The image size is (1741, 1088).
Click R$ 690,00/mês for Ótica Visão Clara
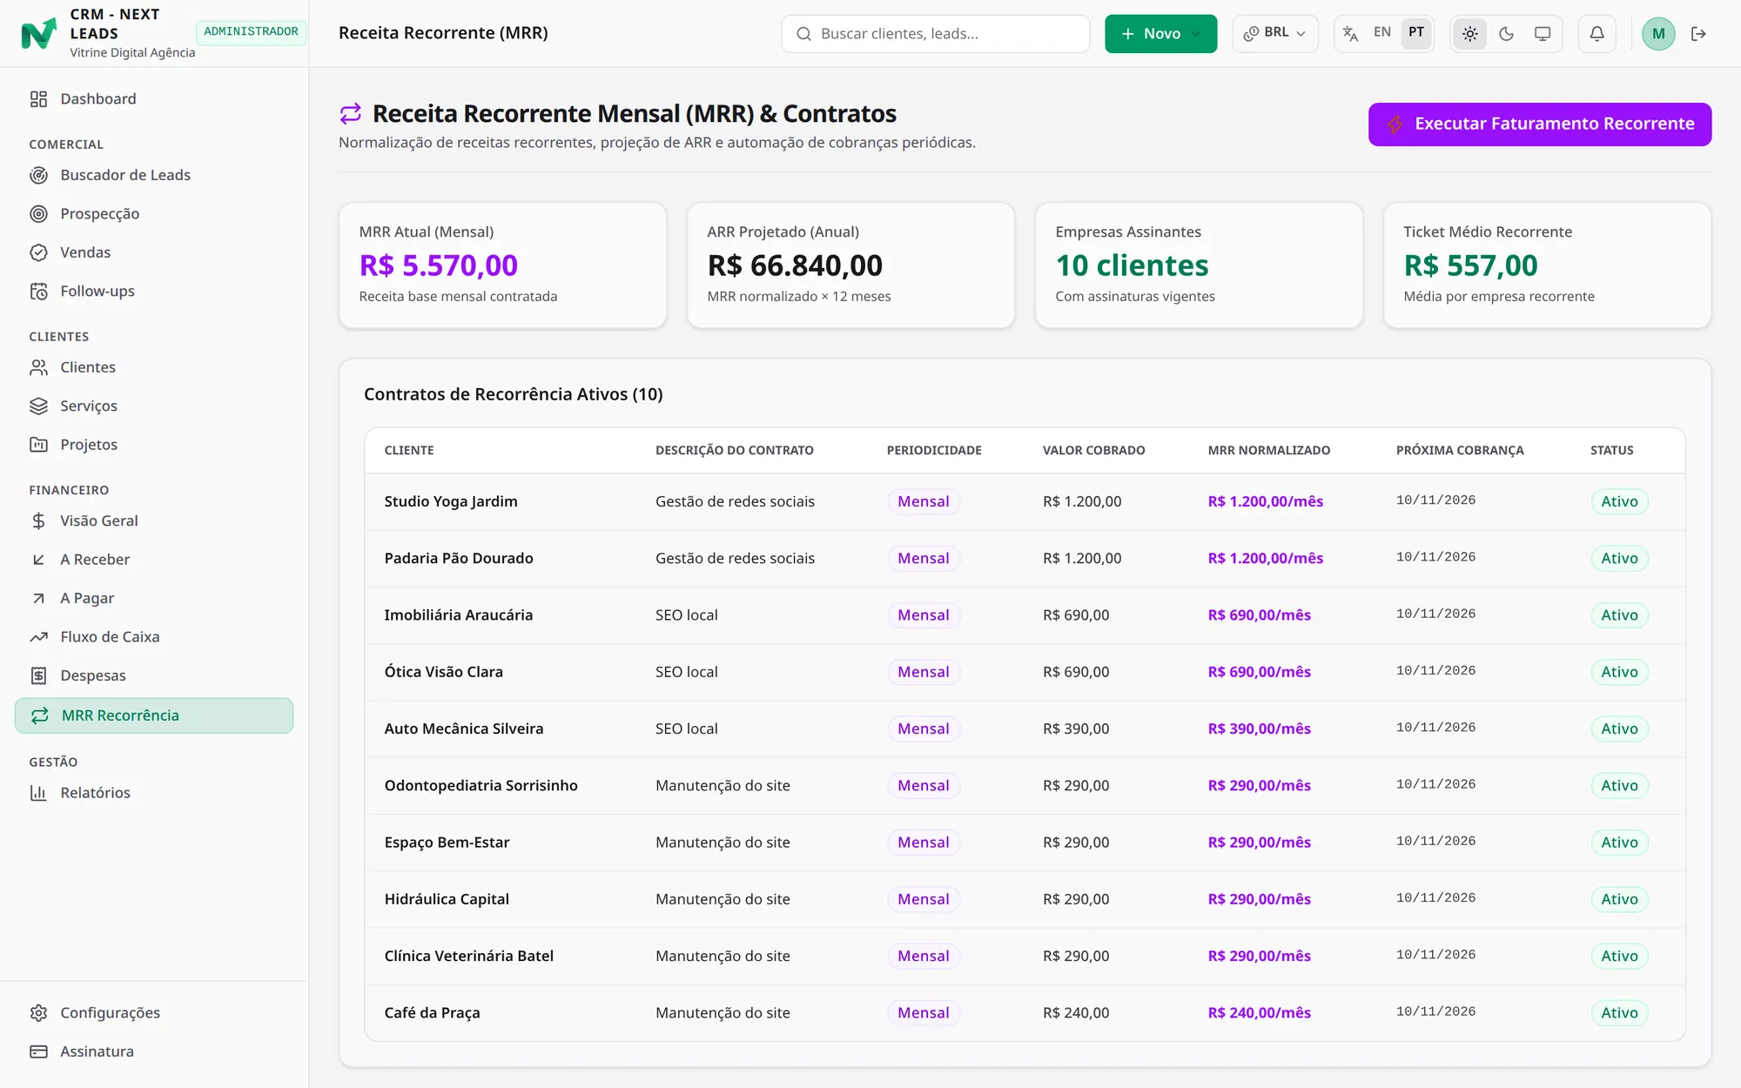click(1259, 672)
